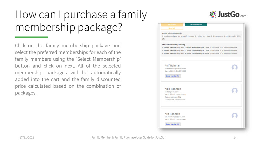Select Membership for Arif Rahman

pyautogui.click(x=172, y=124)
